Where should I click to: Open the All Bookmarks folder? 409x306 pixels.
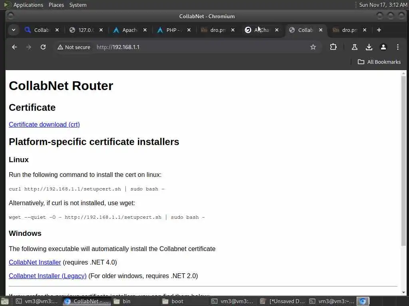pyautogui.click(x=379, y=62)
